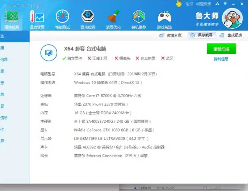Viewport: 248px width, 191px height.
Task: Click the skin/upload icon in title bar
Action: (217, 4)
